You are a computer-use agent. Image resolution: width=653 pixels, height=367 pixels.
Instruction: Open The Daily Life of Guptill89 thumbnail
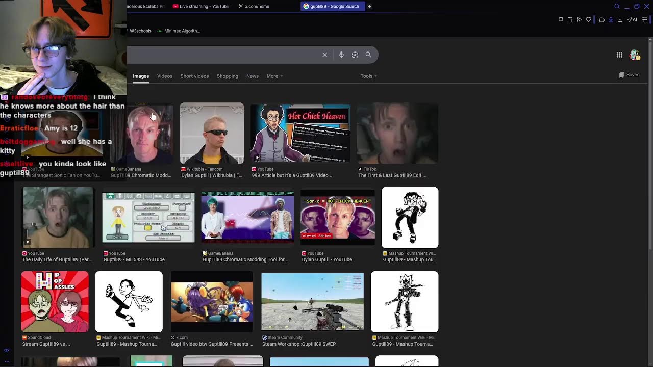pos(58,218)
